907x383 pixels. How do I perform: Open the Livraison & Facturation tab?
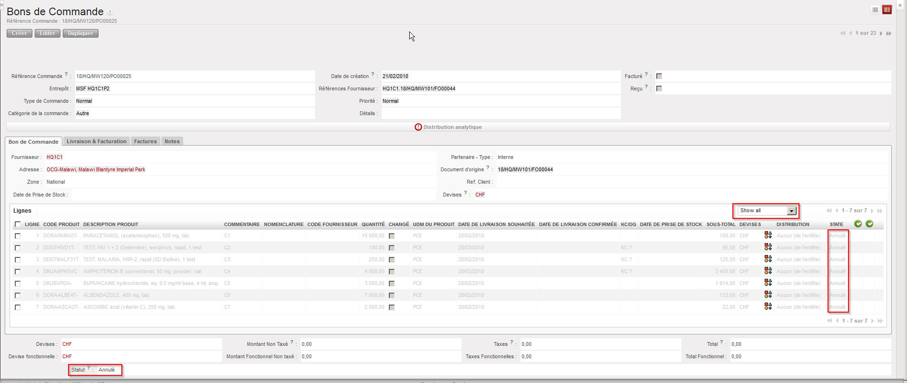(97, 141)
